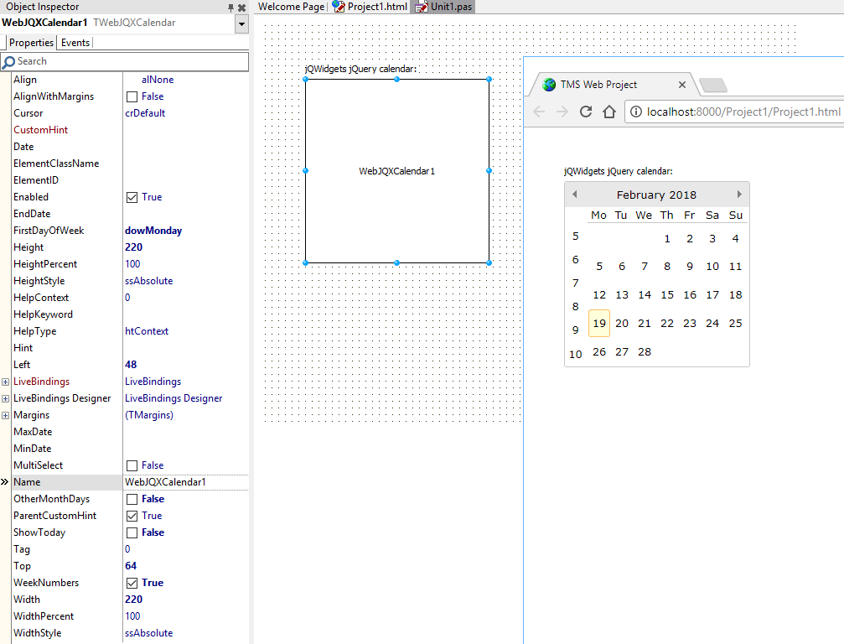Select the ElementID property row
This screenshot has height=644, width=844.
130,179
